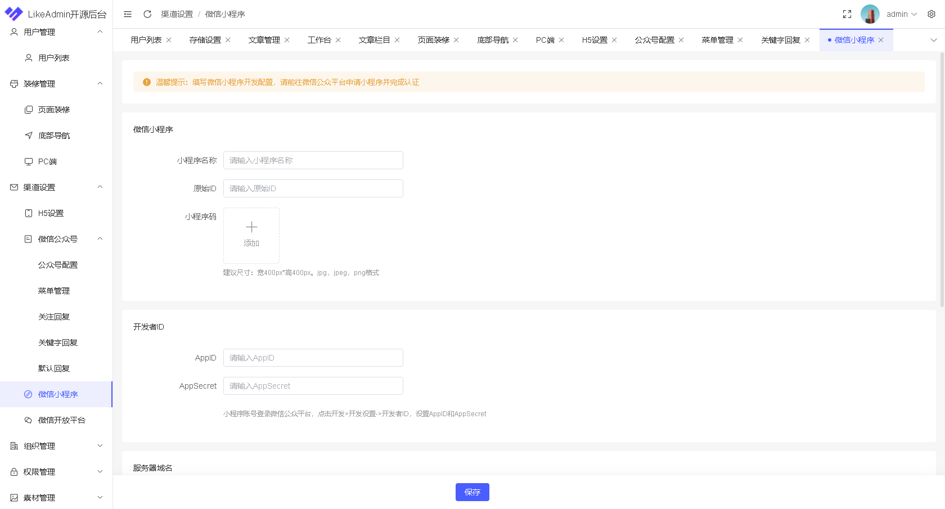Open the settings gear icon
Image resolution: width=945 pixels, height=509 pixels.
tap(931, 14)
